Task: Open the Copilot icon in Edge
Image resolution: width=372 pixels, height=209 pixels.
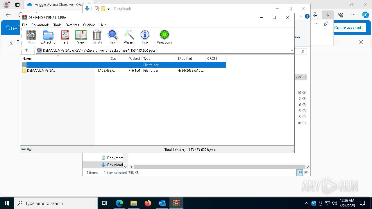Action: click(x=365, y=15)
